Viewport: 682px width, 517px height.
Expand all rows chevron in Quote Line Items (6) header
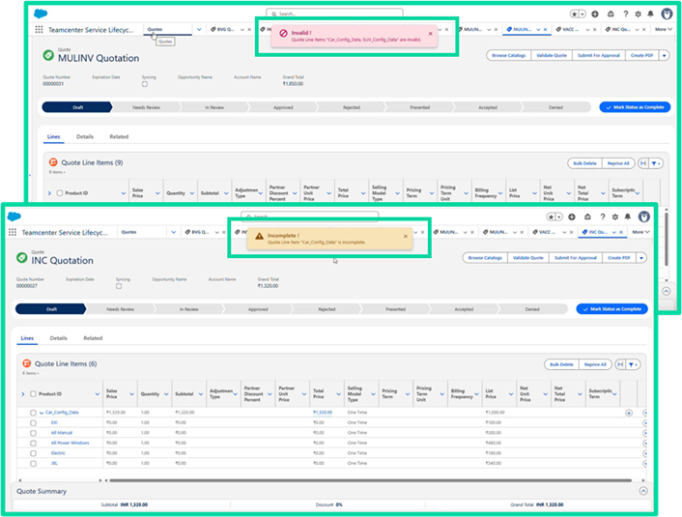pos(23,394)
